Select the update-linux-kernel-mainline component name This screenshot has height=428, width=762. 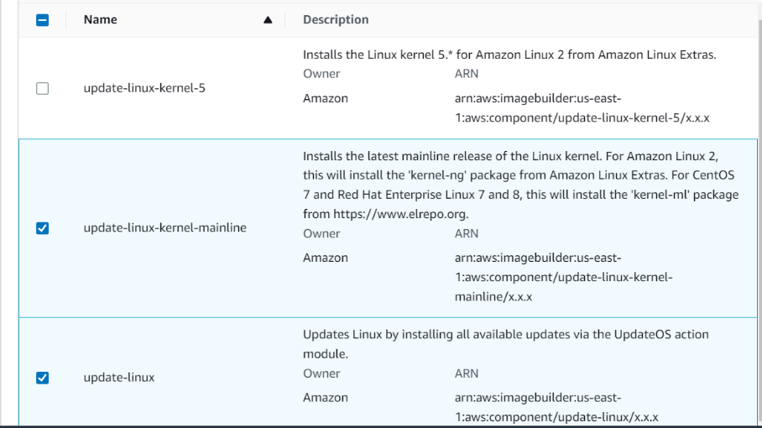[x=164, y=227]
